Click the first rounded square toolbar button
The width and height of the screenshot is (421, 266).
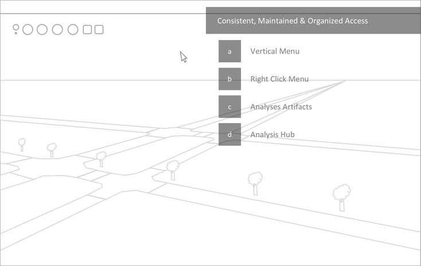point(87,30)
